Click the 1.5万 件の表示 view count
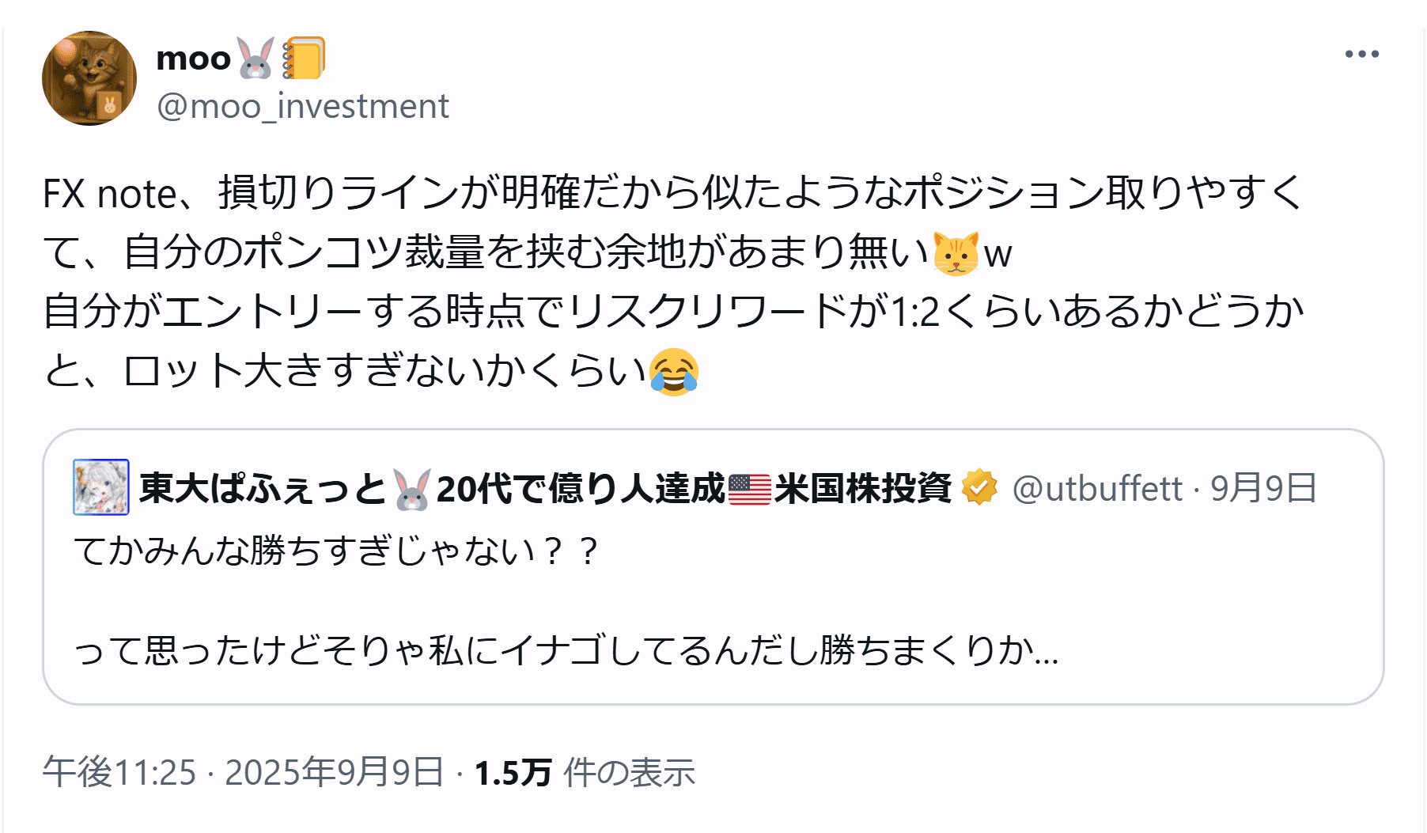 [584, 772]
